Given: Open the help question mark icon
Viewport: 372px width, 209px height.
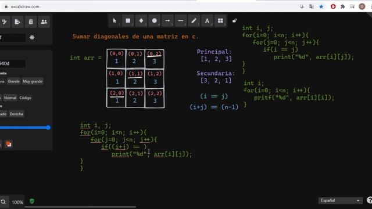Looking at the screenshot, I should click(370, 200).
